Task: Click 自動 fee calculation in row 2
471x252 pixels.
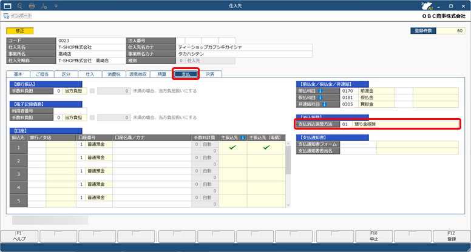Action: pos(209,157)
